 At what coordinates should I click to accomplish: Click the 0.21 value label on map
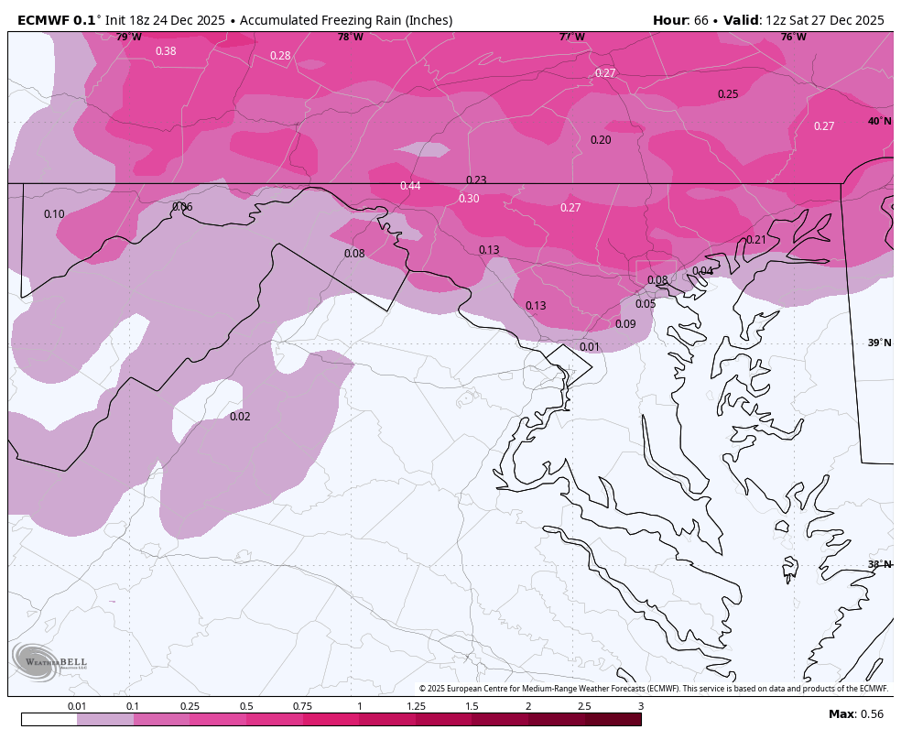(x=756, y=240)
